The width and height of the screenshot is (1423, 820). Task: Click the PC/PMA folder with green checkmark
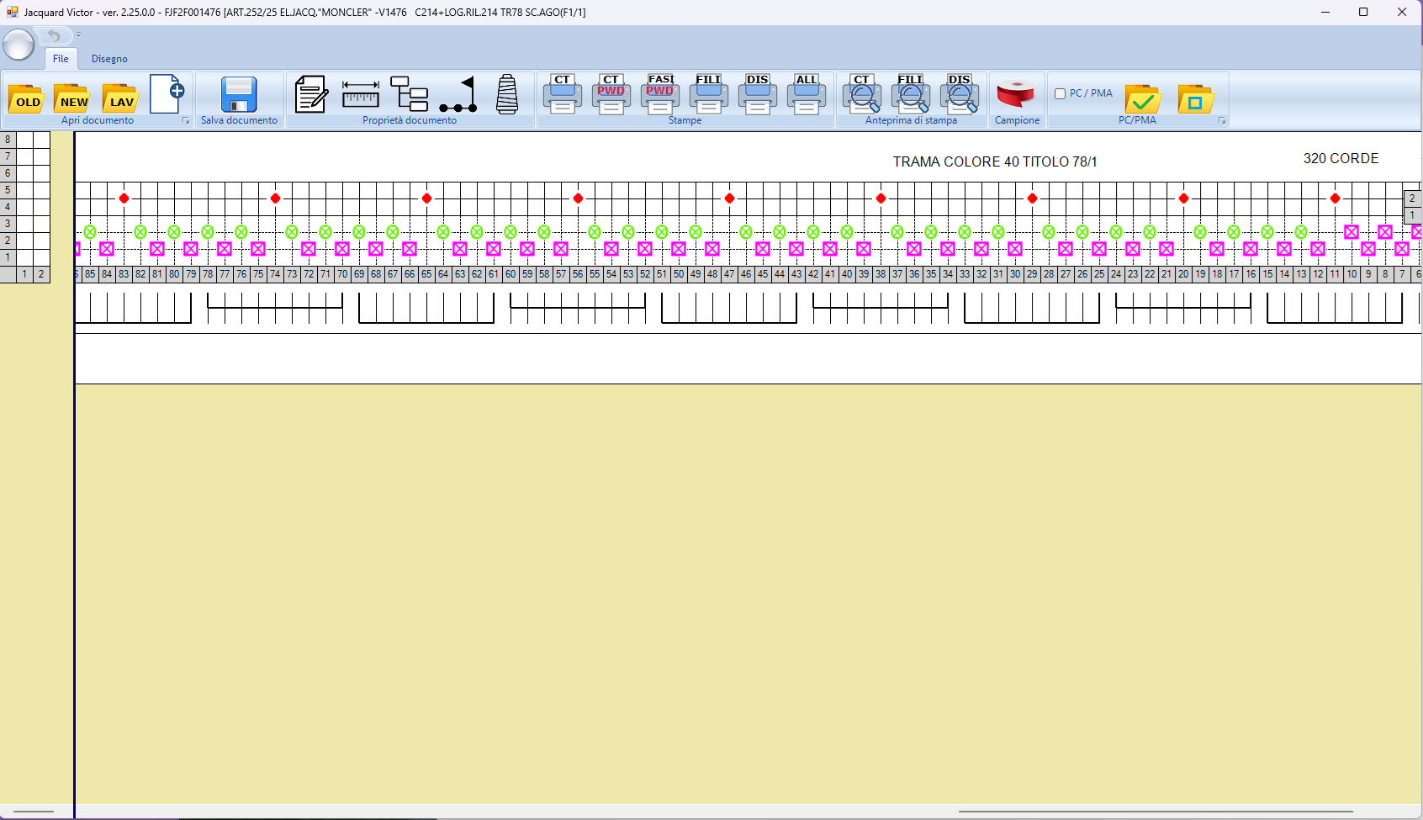point(1143,99)
